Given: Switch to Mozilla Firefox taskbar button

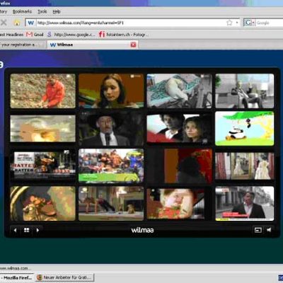Looking at the screenshot, I should click(17, 277).
